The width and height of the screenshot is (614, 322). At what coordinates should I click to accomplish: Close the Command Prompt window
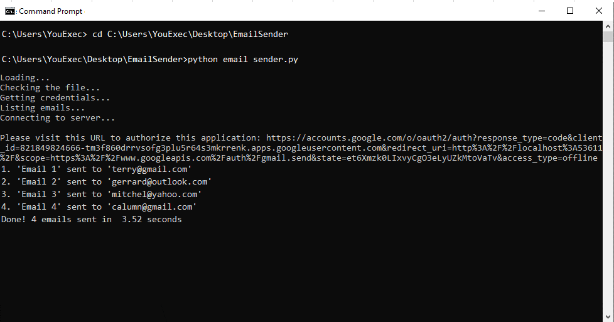pos(599,11)
